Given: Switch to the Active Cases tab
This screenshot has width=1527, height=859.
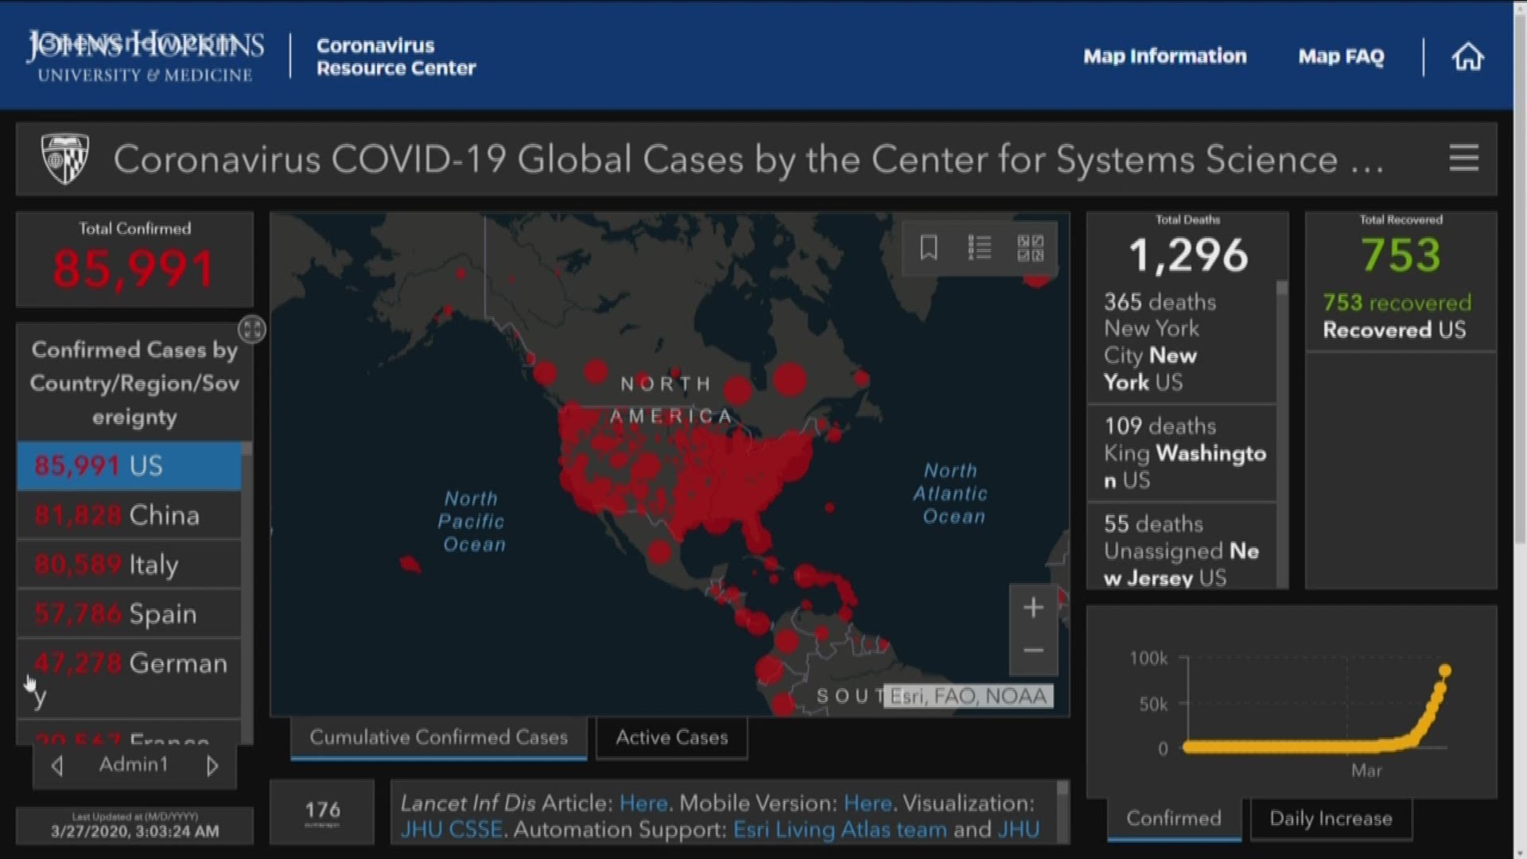Looking at the screenshot, I should 671,738.
